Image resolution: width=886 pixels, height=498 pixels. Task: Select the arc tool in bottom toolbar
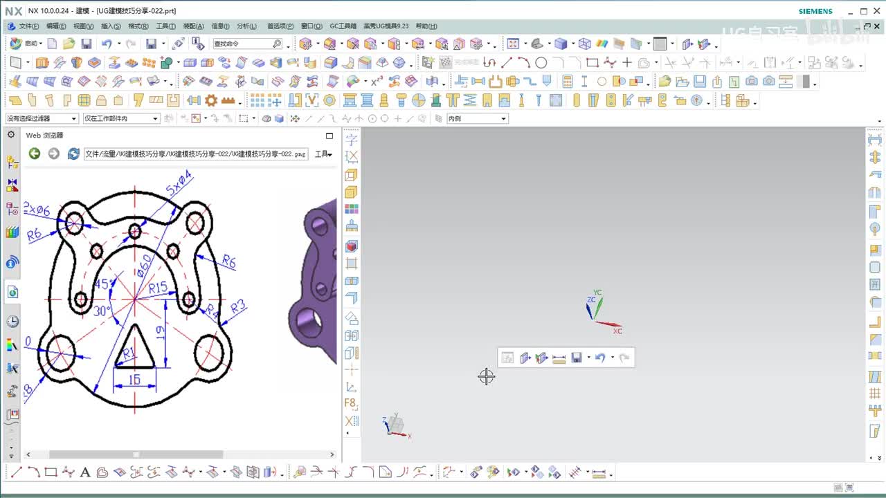33,473
